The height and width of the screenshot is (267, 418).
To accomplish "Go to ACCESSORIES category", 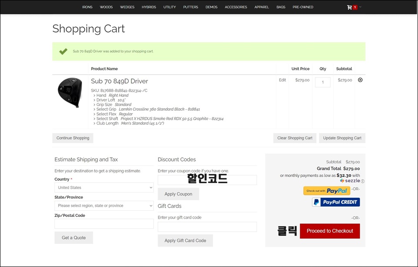I will [236, 7].
